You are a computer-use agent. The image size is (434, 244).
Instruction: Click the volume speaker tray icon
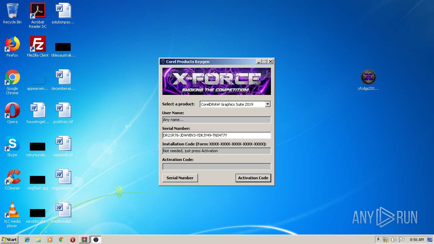pyautogui.click(x=393, y=240)
